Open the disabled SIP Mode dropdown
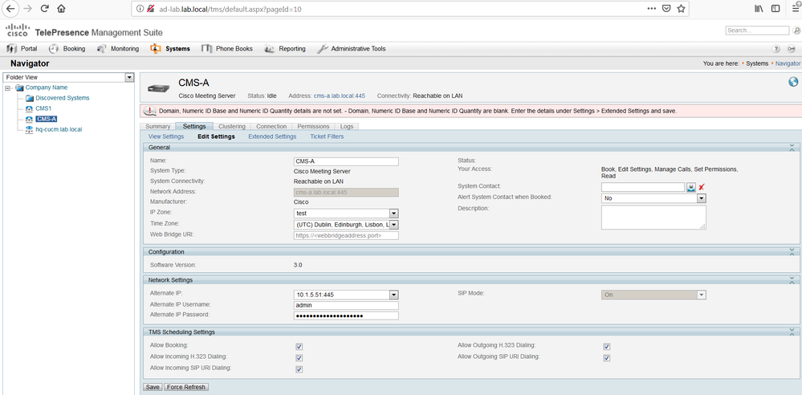The image size is (802, 395). 653,295
